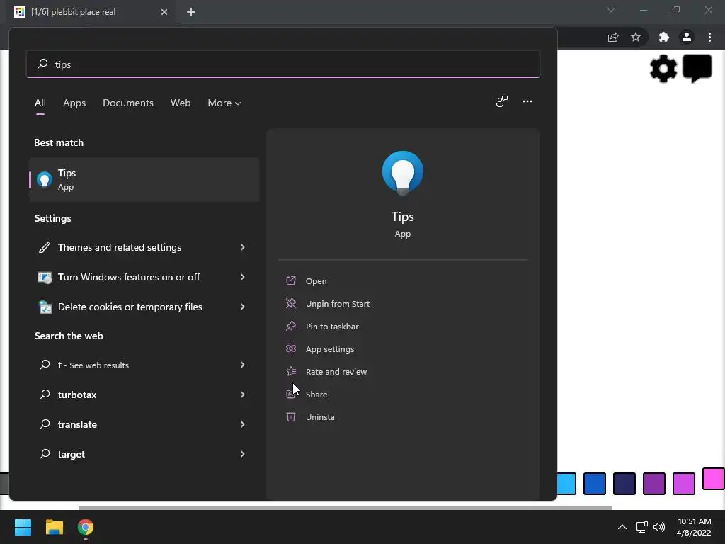
Task: Expand 't - See web results' chevron
Action: point(242,365)
